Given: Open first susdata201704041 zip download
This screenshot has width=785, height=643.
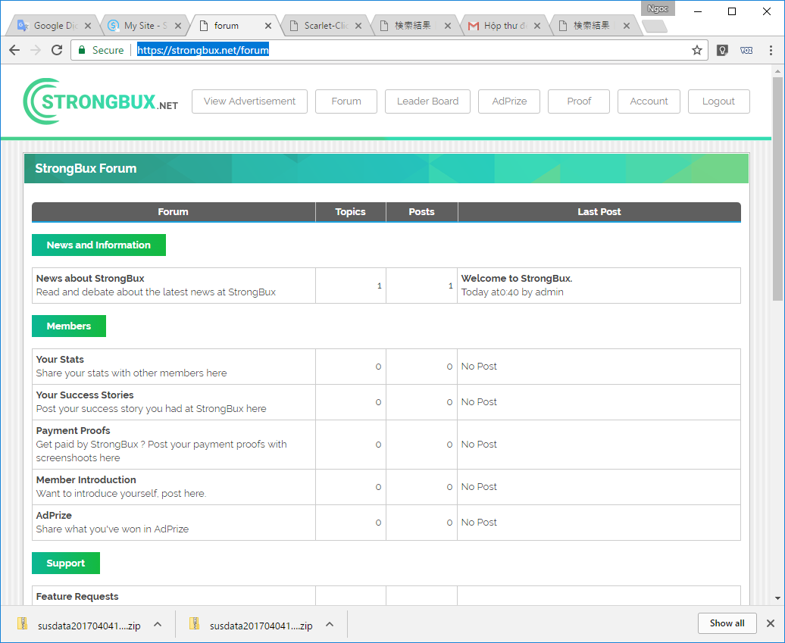Looking at the screenshot, I should 89,626.
